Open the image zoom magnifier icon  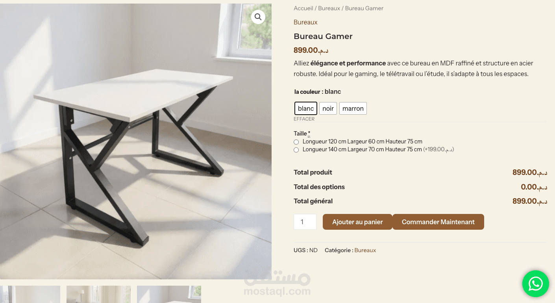point(258,17)
